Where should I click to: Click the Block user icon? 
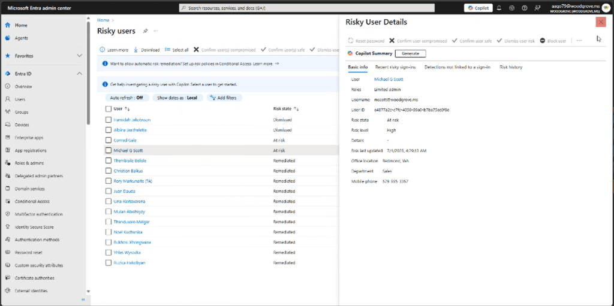click(542, 41)
